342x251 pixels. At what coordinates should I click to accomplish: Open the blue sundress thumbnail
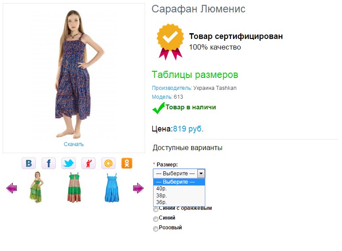pyautogui.click(x=111, y=188)
